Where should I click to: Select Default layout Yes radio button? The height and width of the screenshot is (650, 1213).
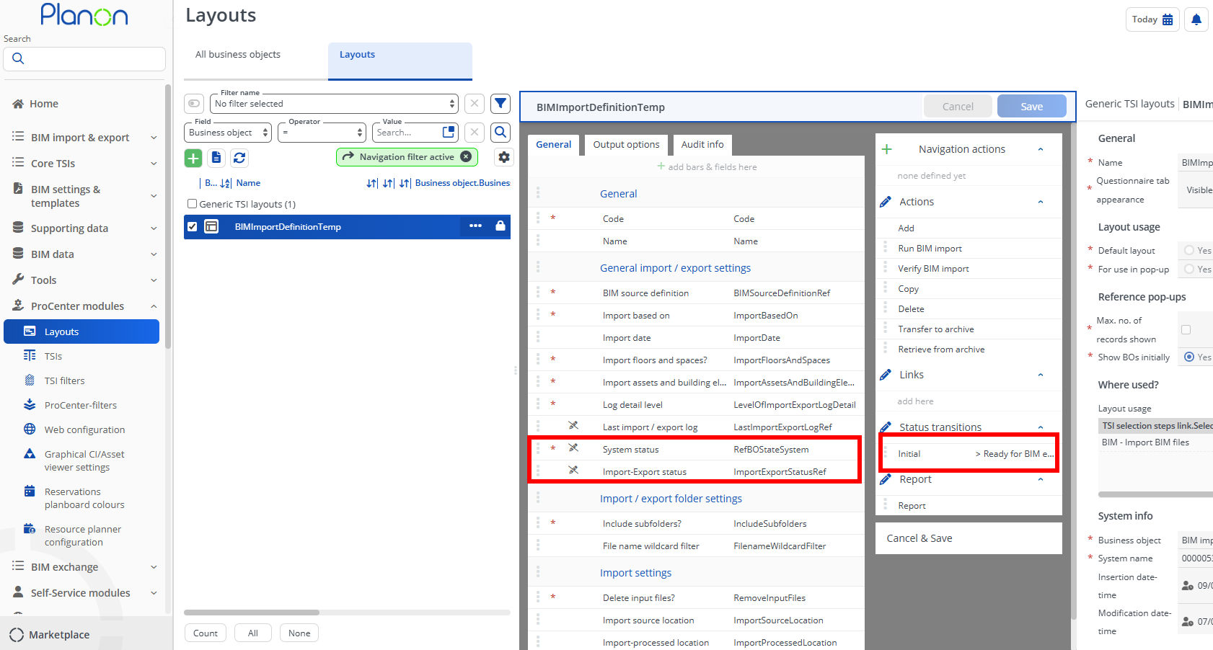click(1189, 250)
